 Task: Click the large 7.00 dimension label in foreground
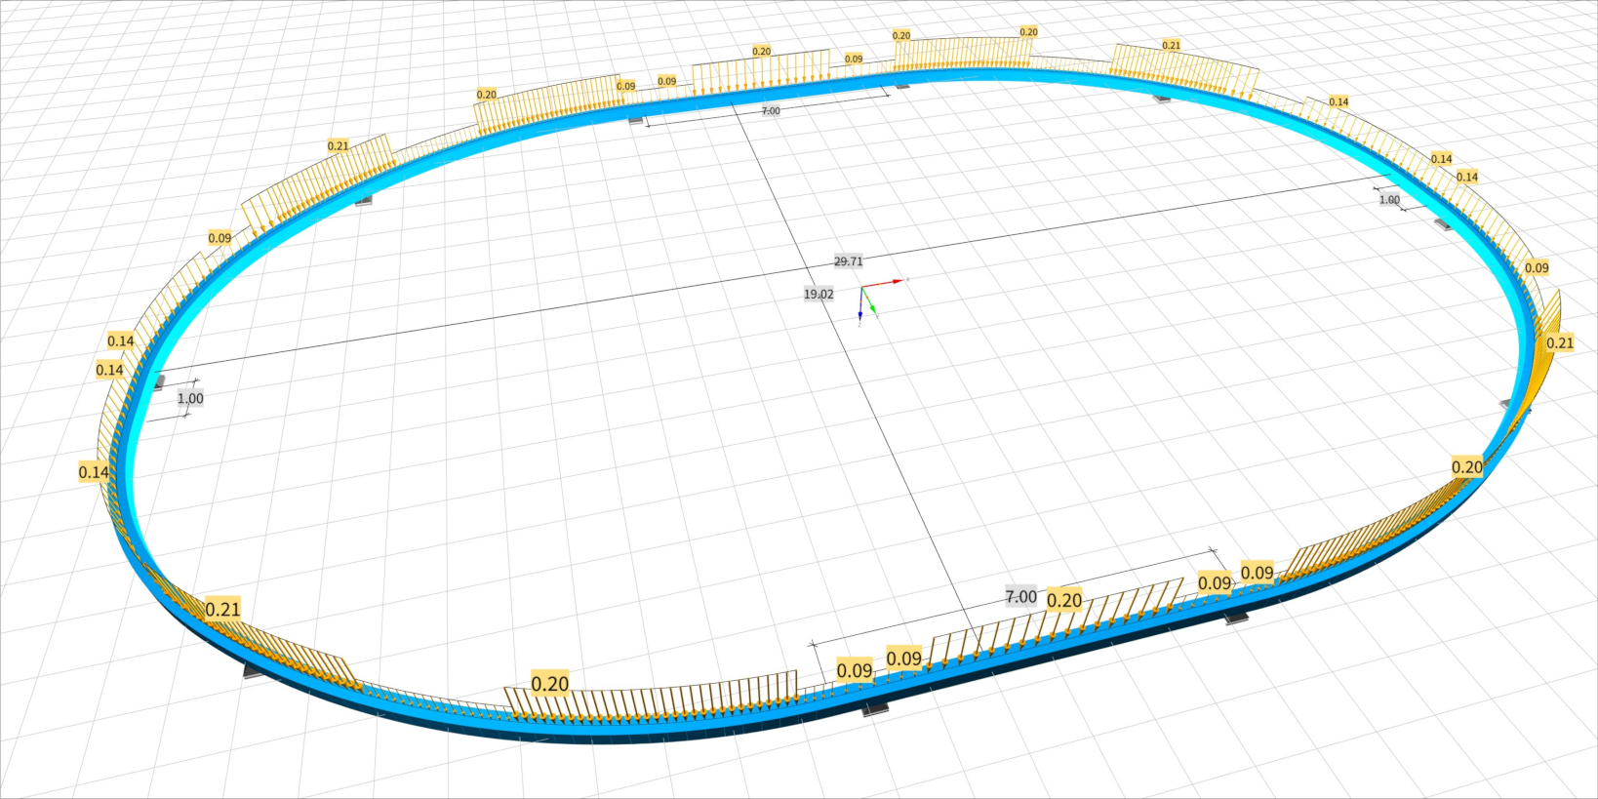[1020, 597]
